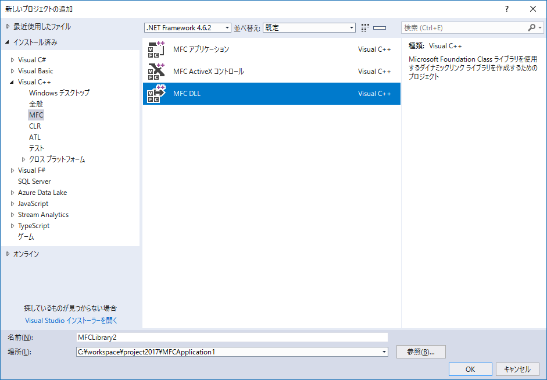The width and height of the screenshot is (547, 380).
Task: Open the 場所 location dropdown arrow
Action: [x=384, y=351]
